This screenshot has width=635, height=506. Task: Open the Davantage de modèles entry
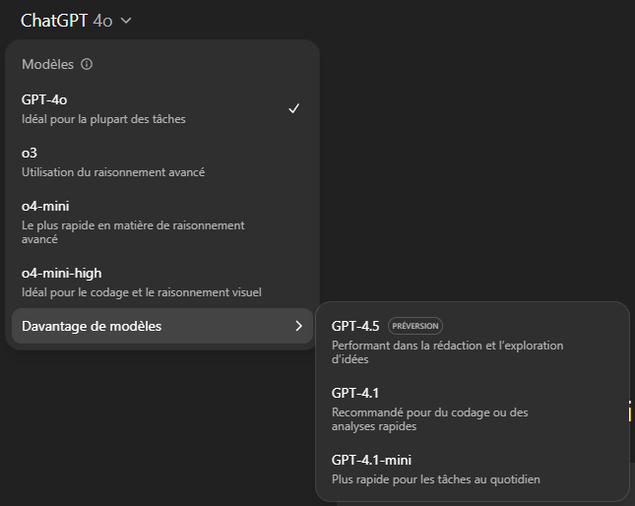(x=162, y=326)
